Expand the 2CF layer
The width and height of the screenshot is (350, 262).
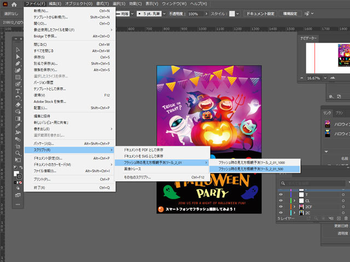[x=294, y=206]
